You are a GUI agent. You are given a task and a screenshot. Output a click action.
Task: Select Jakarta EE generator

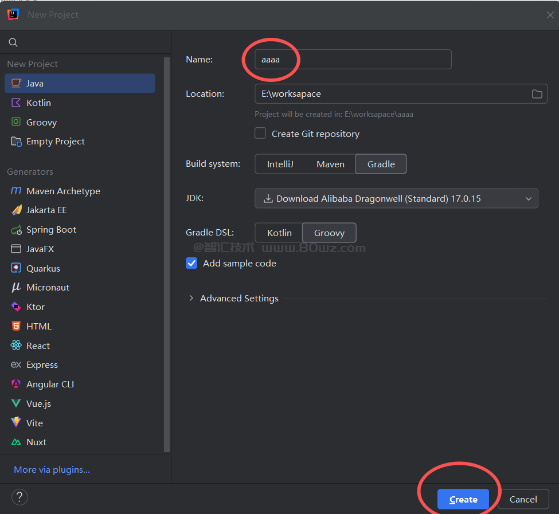tap(80, 210)
